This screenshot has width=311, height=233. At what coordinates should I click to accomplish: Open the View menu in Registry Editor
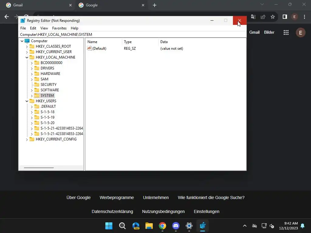[x=44, y=28]
